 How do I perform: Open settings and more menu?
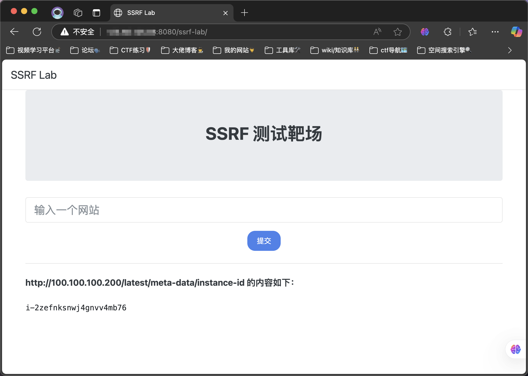coord(495,32)
